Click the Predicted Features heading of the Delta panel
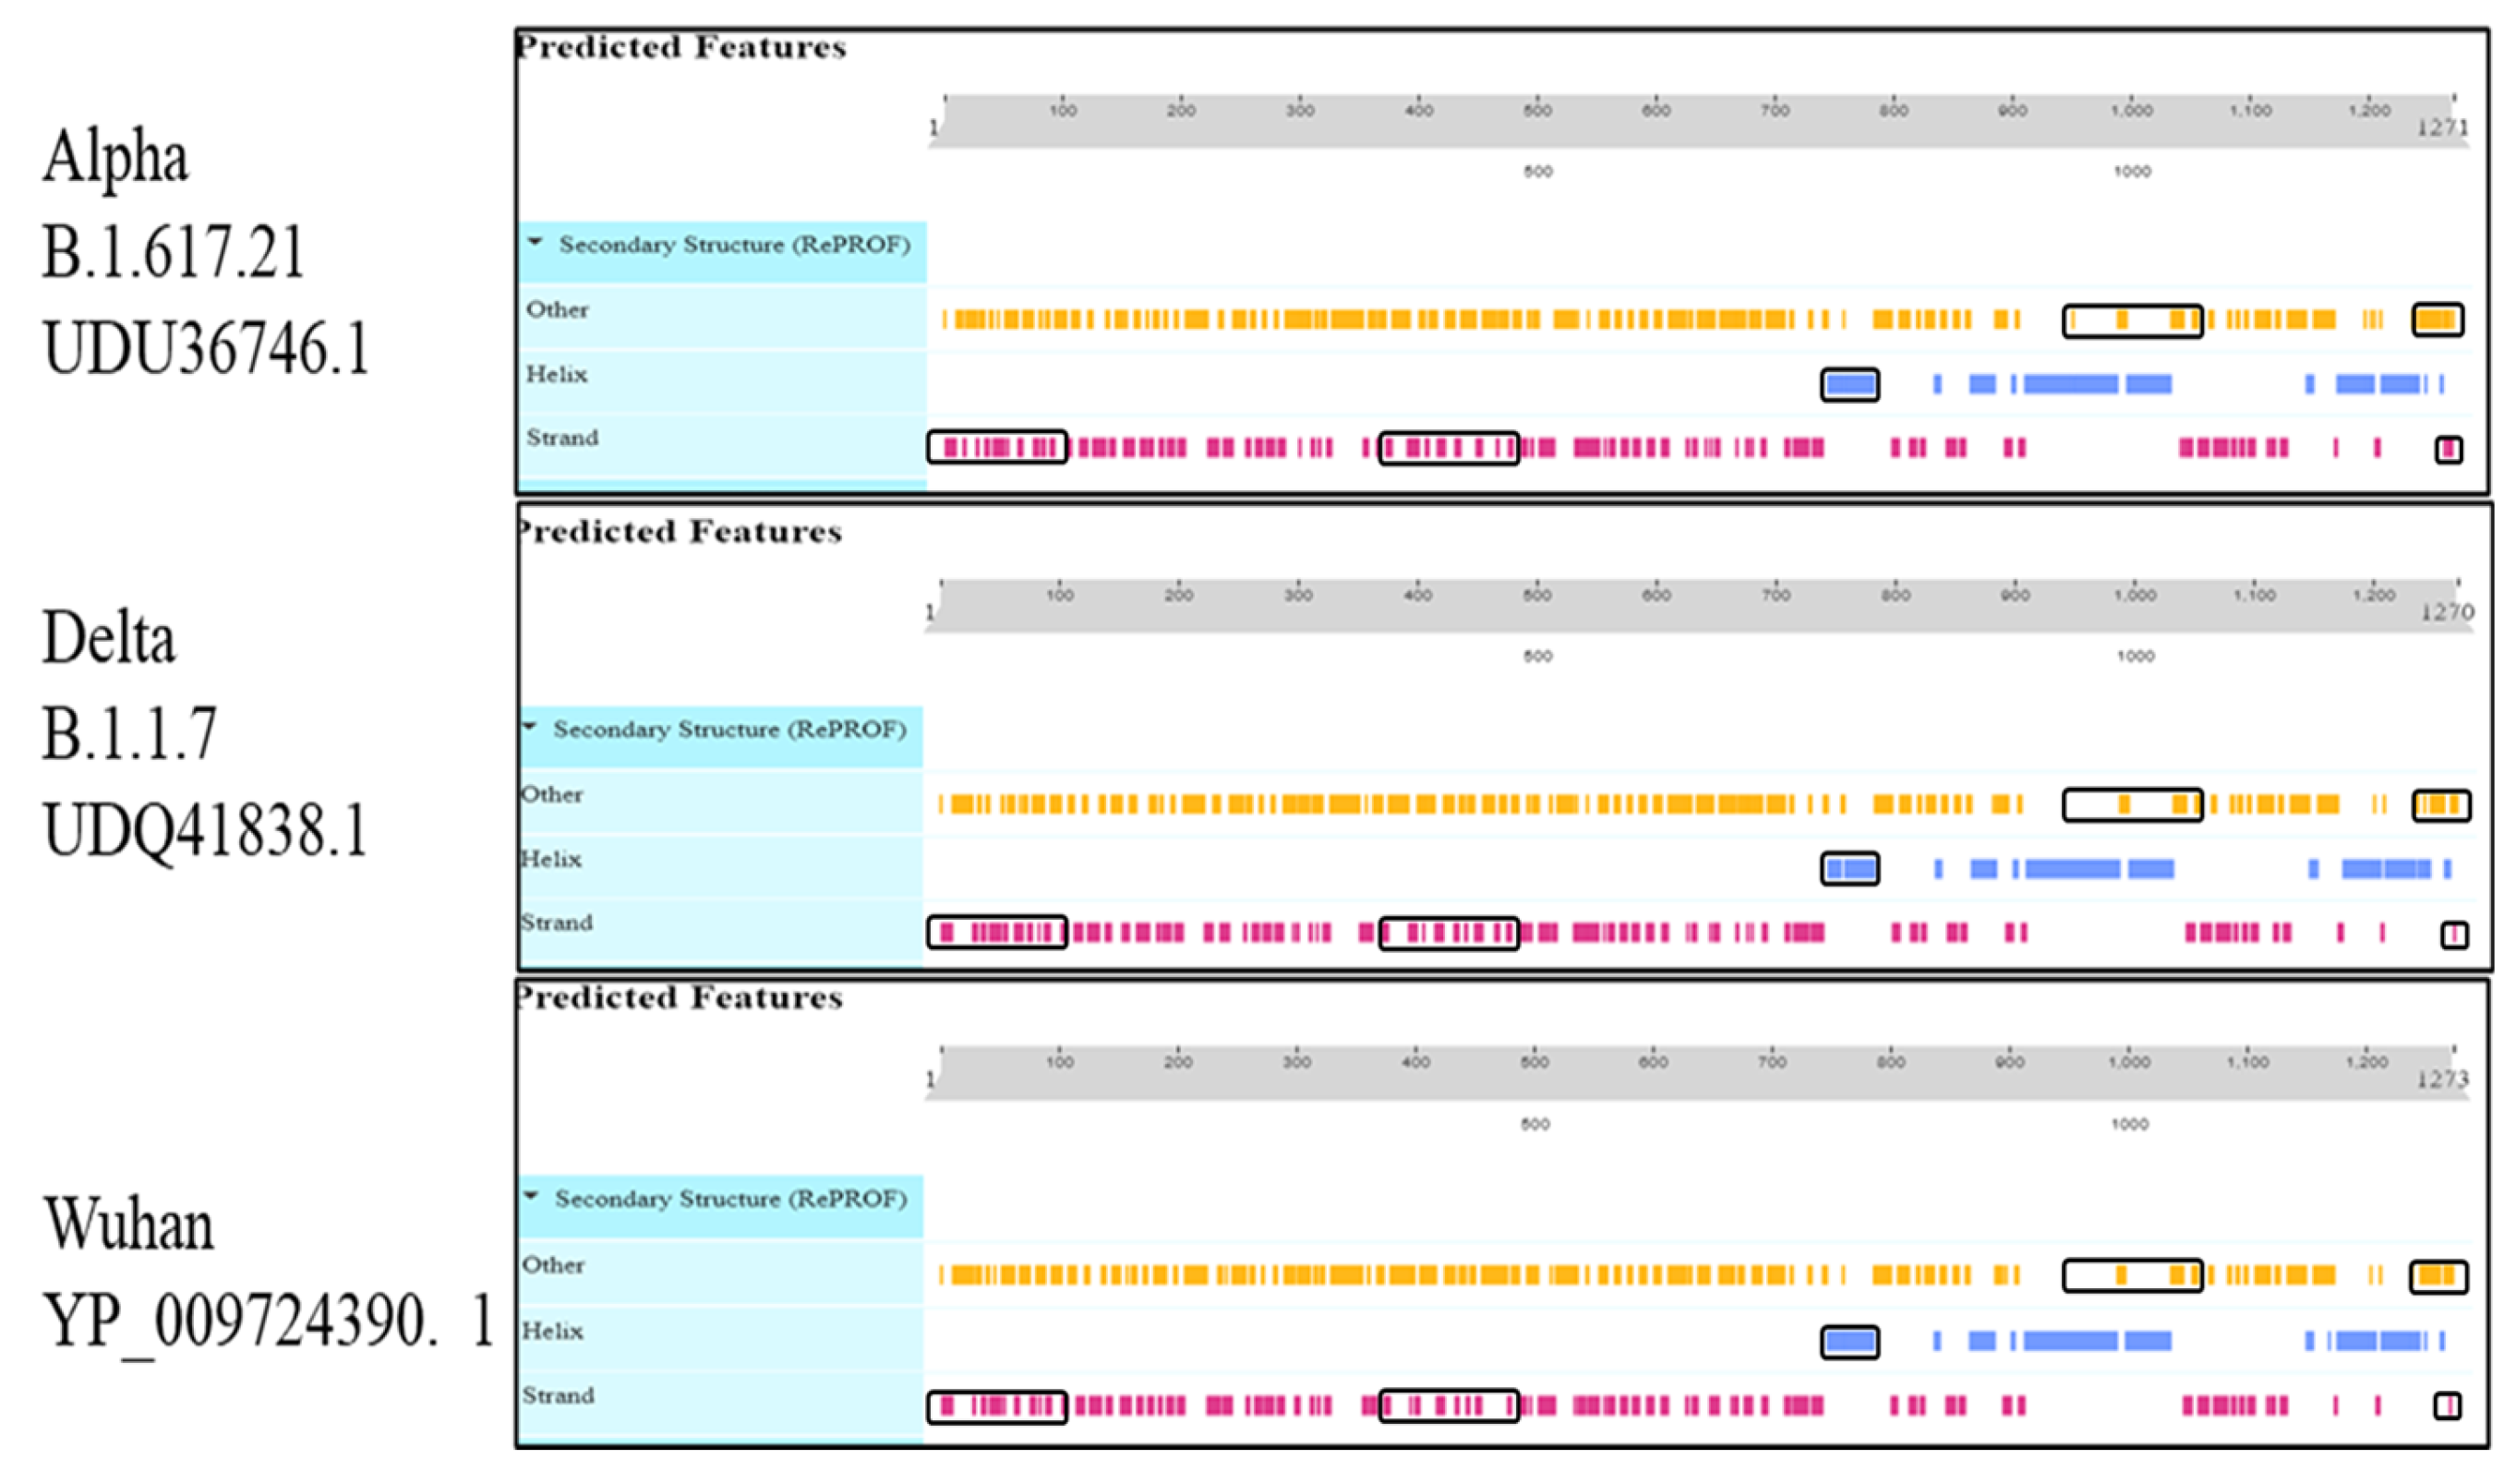Viewport: 2516px width, 1484px height. click(x=680, y=532)
